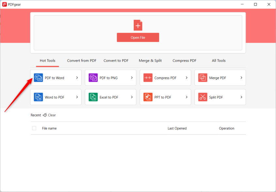Image resolution: width=276 pixels, height=192 pixels.
Task: Click the PPT to PDF label
Action: tap(163, 97)
